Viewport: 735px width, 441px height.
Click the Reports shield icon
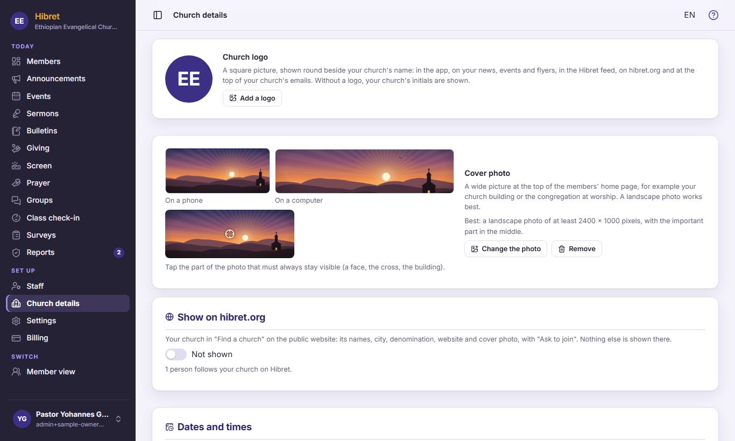16,252
